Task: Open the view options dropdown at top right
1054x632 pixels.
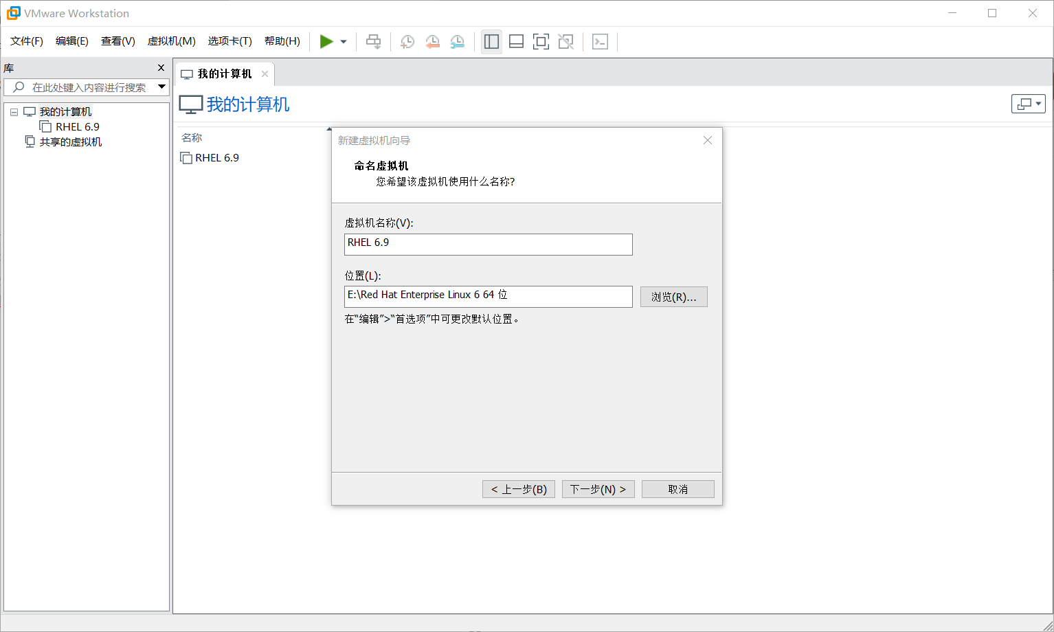Action: [1029, 104]
